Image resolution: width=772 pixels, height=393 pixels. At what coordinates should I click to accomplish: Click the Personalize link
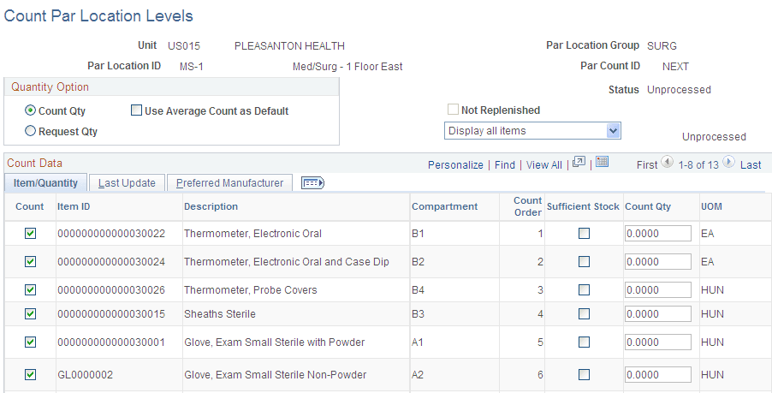click(x=455, y=165)
